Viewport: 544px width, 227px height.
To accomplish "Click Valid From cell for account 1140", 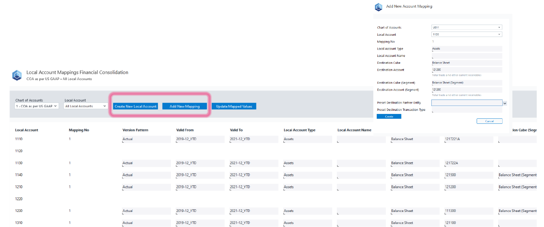I will pyautogui.click(x=200, y=175).
